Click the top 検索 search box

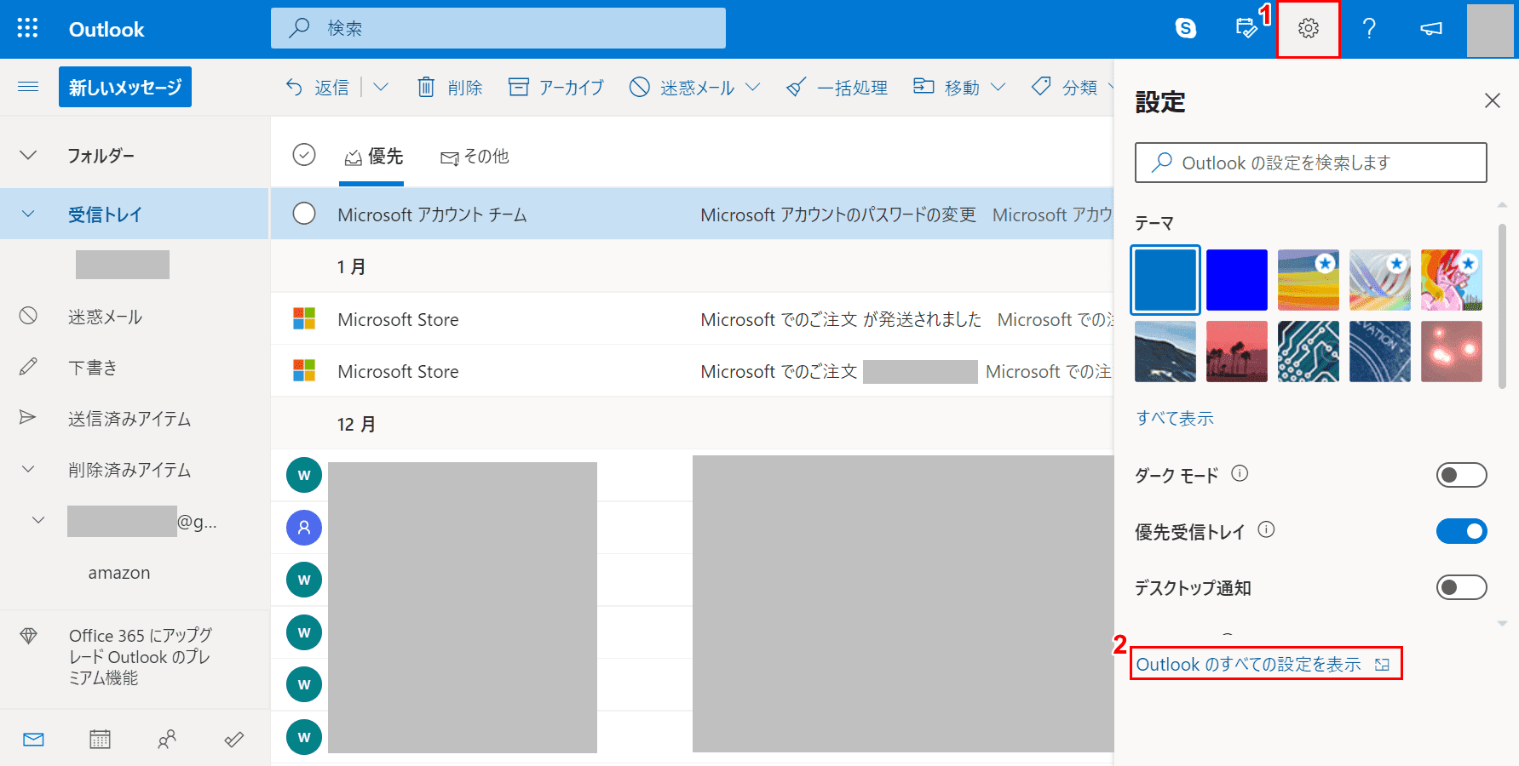498,28
